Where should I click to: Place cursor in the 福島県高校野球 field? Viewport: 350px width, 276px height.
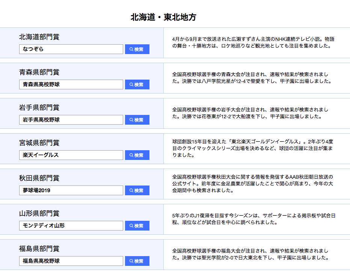coord(71,261)
